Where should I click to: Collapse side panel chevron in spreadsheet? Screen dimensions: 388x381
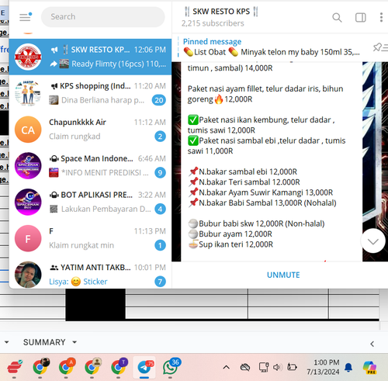[372, 344]
